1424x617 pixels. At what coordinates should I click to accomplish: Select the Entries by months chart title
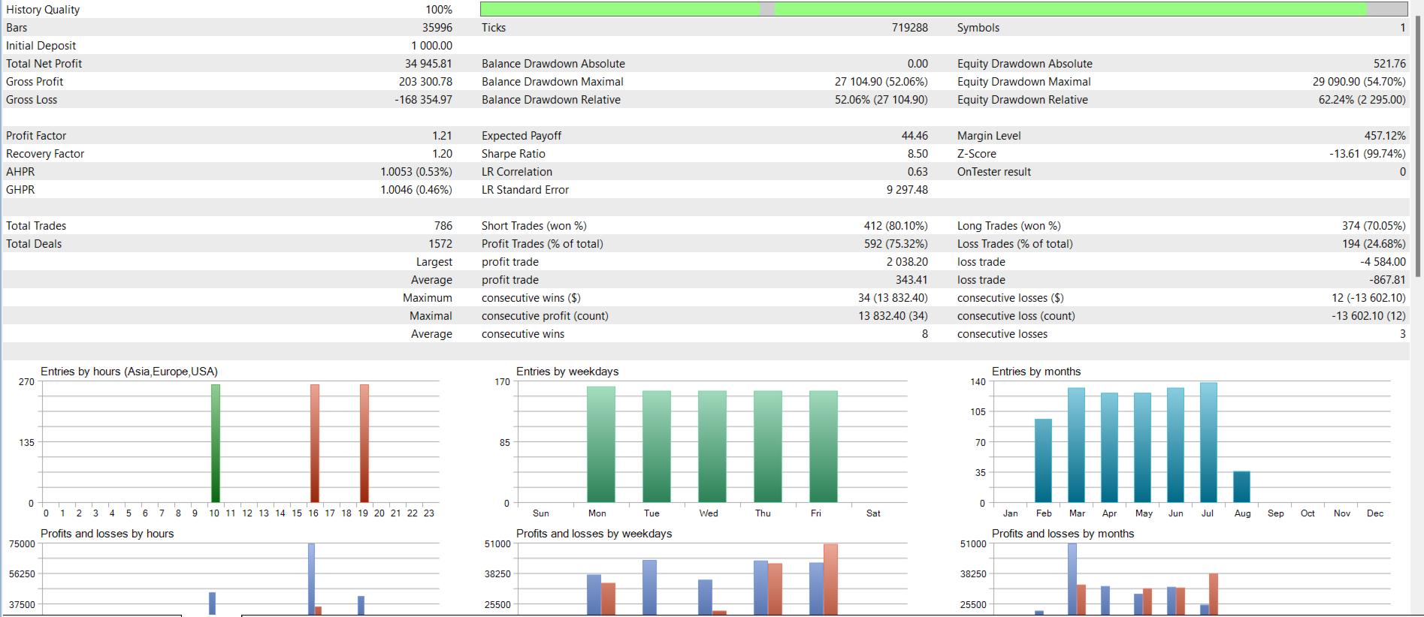(x=1036, y=372)
